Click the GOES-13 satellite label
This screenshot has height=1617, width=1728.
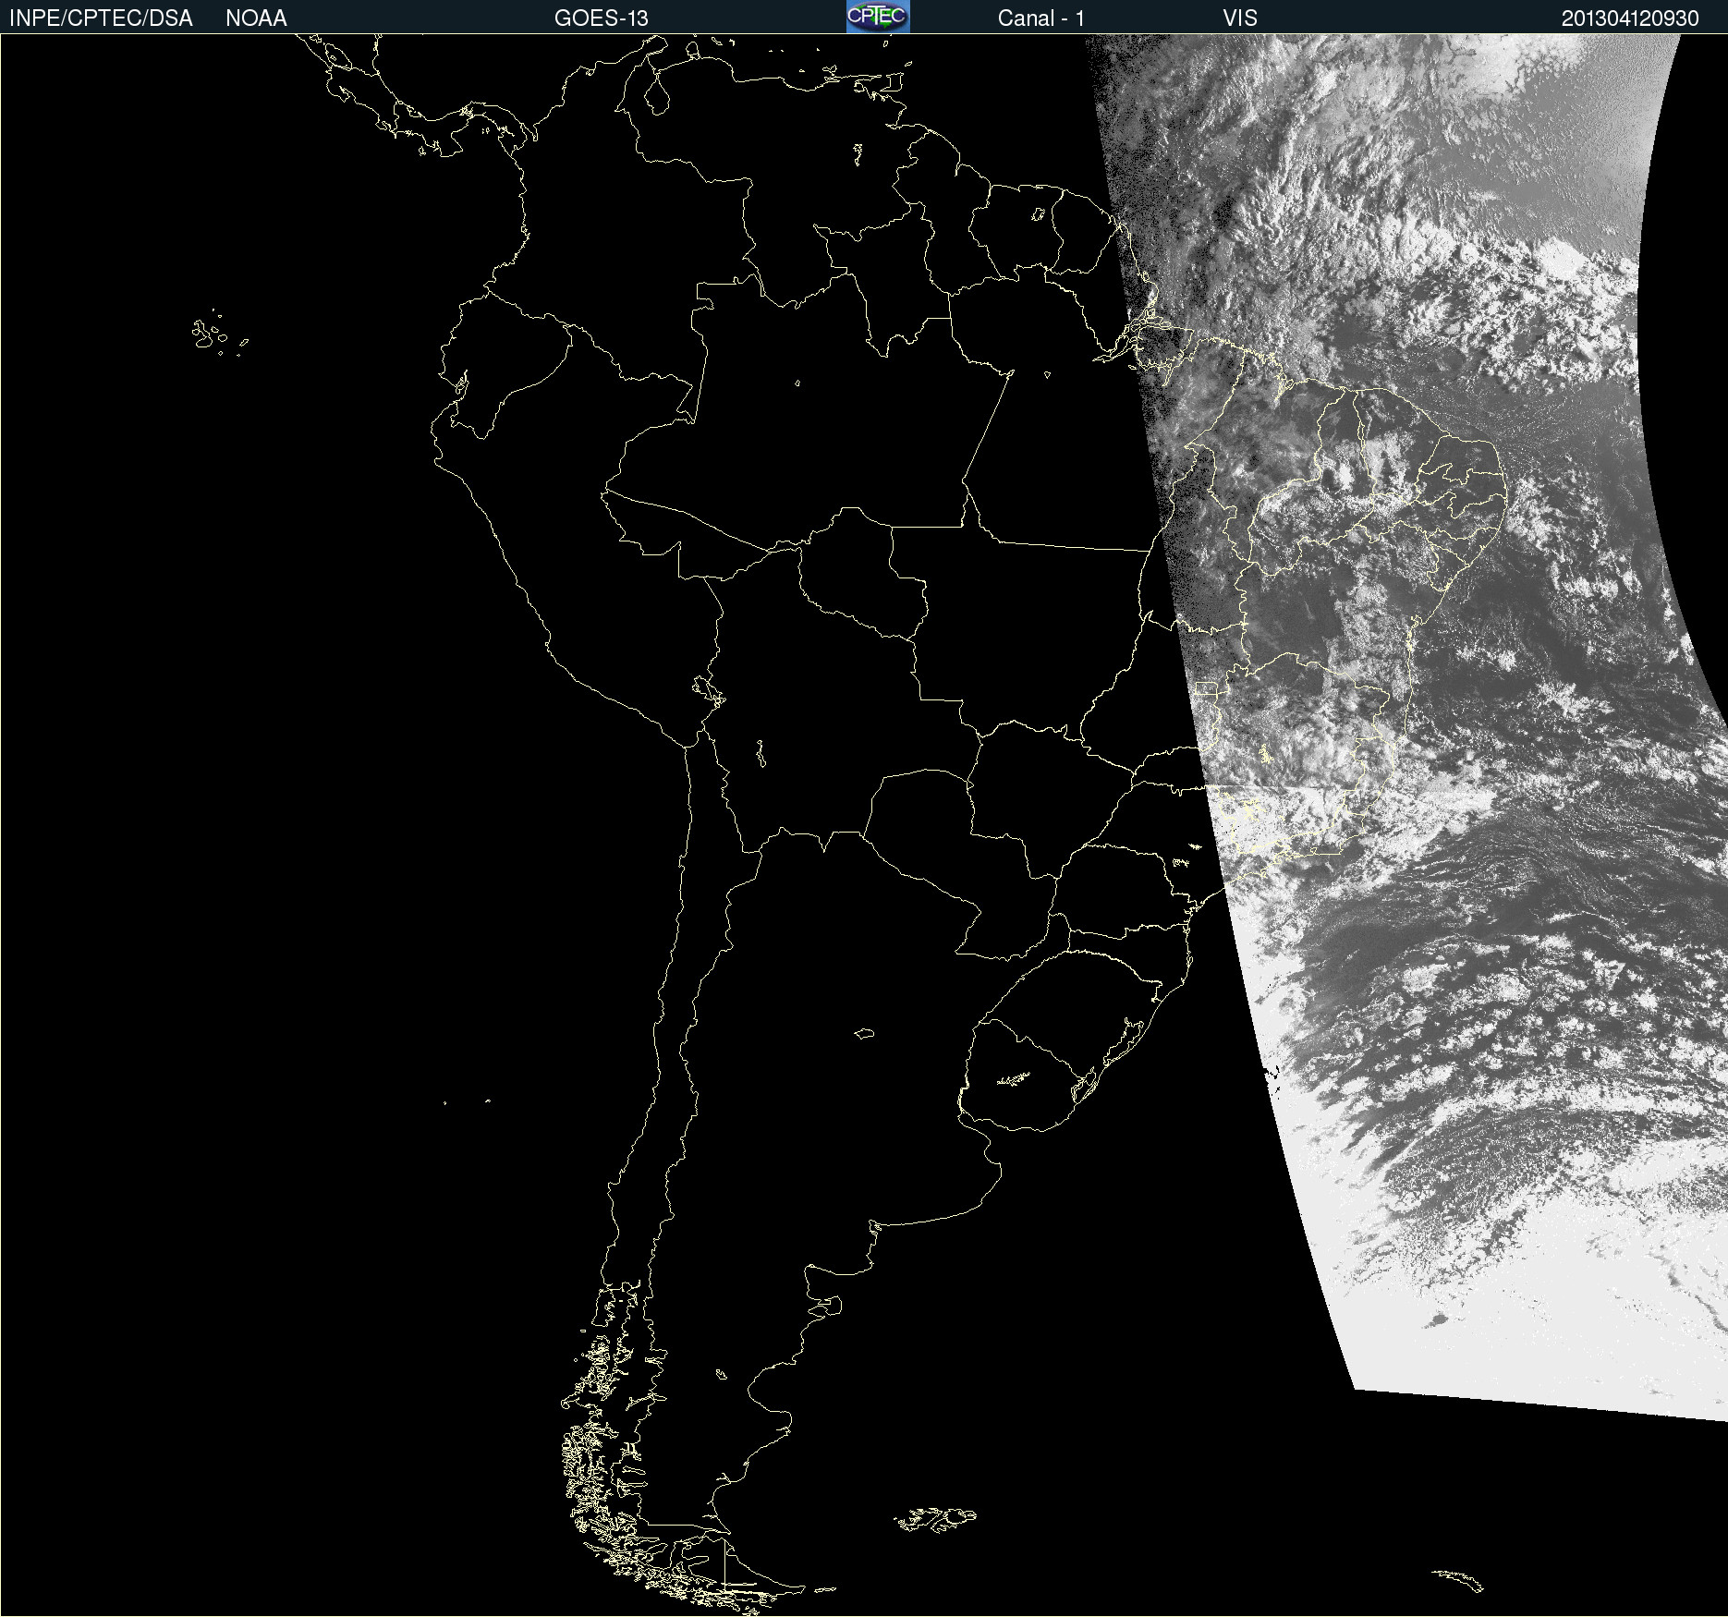[601, 18]
